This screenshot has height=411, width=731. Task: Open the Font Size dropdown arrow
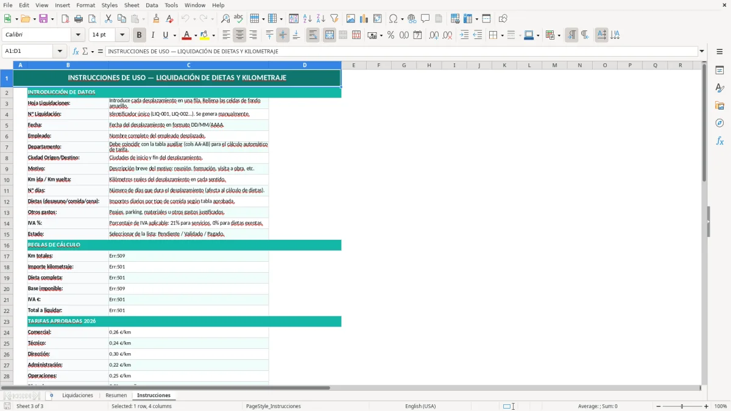coord(122,35)
